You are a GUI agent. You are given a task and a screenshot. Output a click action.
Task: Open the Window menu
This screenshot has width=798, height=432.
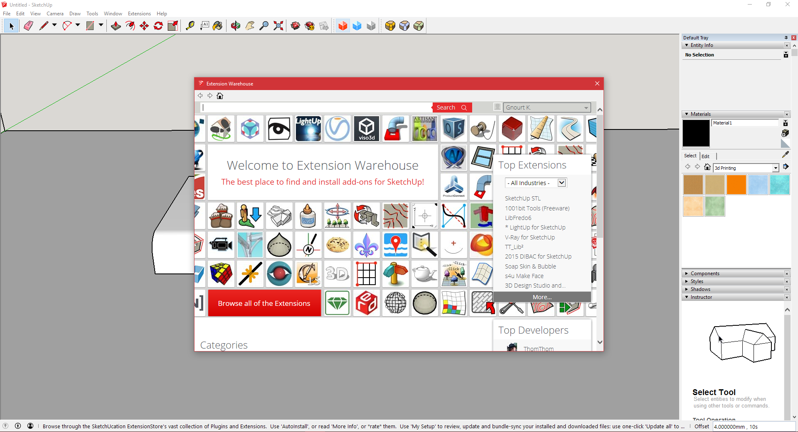pyautogui.click(x=113, y=14)
